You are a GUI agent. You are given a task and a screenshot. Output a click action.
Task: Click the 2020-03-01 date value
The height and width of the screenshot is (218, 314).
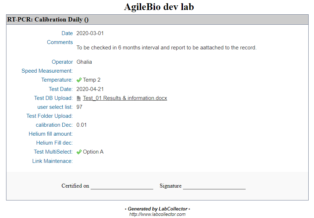point(90,33)
